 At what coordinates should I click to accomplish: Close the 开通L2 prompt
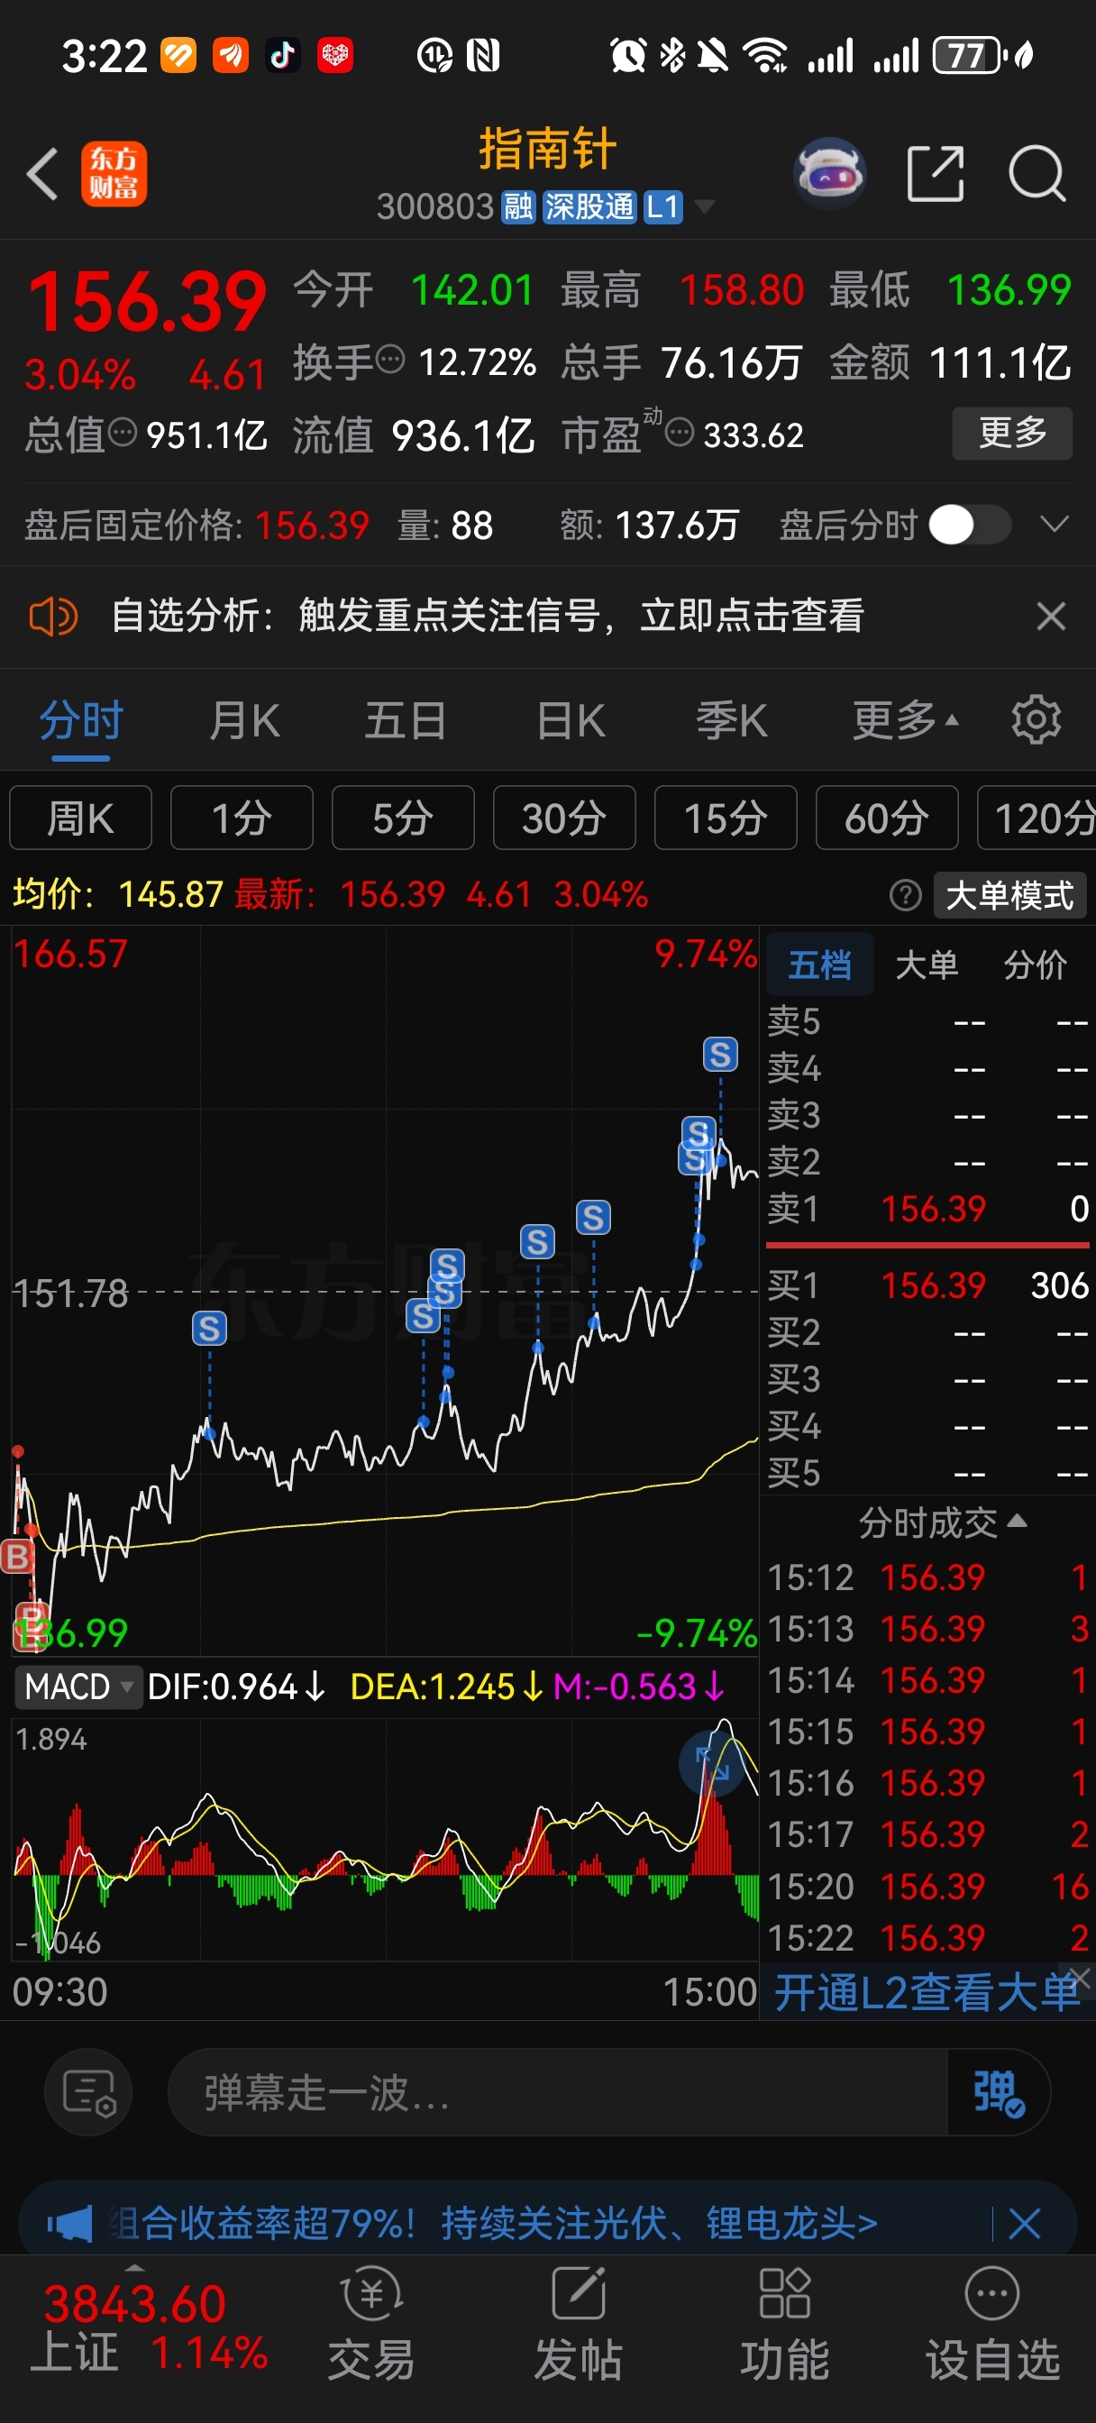(1080, 1977)
